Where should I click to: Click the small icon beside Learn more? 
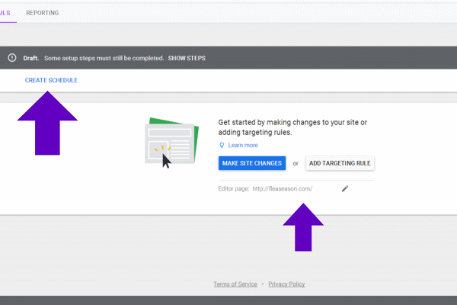pos(222,145)
